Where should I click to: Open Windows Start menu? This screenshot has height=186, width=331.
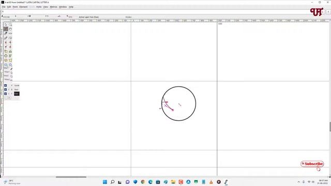(105, 182)
